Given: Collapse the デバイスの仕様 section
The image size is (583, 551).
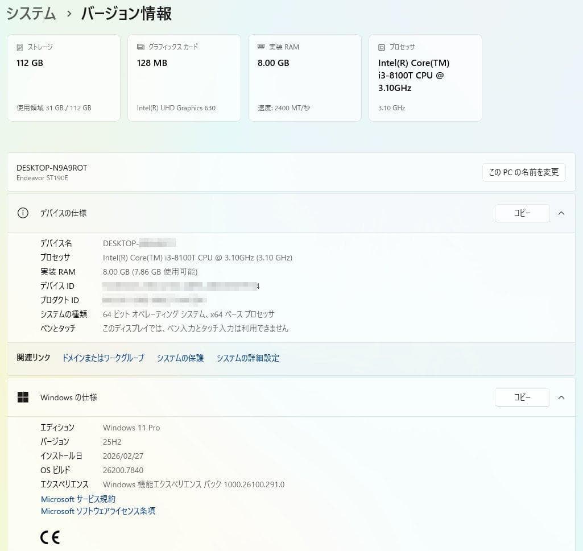Looking at the screenshot, I should (561, 213).
